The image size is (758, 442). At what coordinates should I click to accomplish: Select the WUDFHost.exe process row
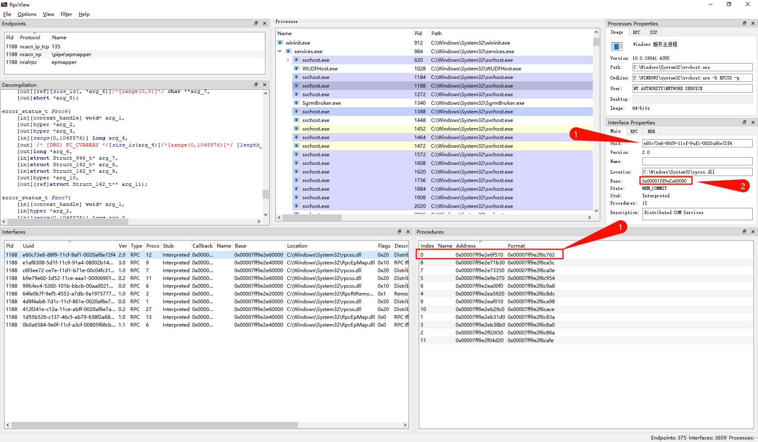pos(320,68)
